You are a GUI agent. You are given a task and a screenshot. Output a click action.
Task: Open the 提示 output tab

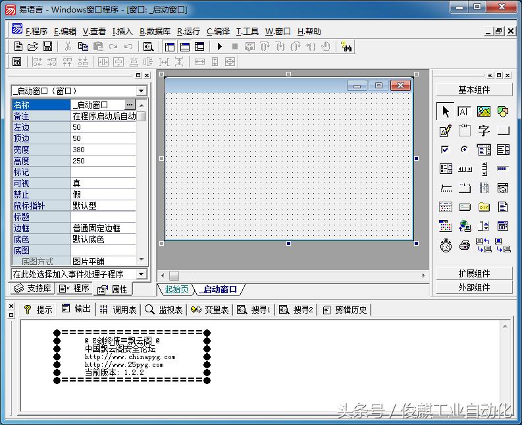38,310
